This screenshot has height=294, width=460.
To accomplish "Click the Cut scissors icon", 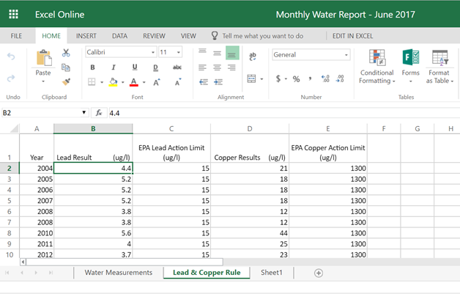I will point(66,53).
